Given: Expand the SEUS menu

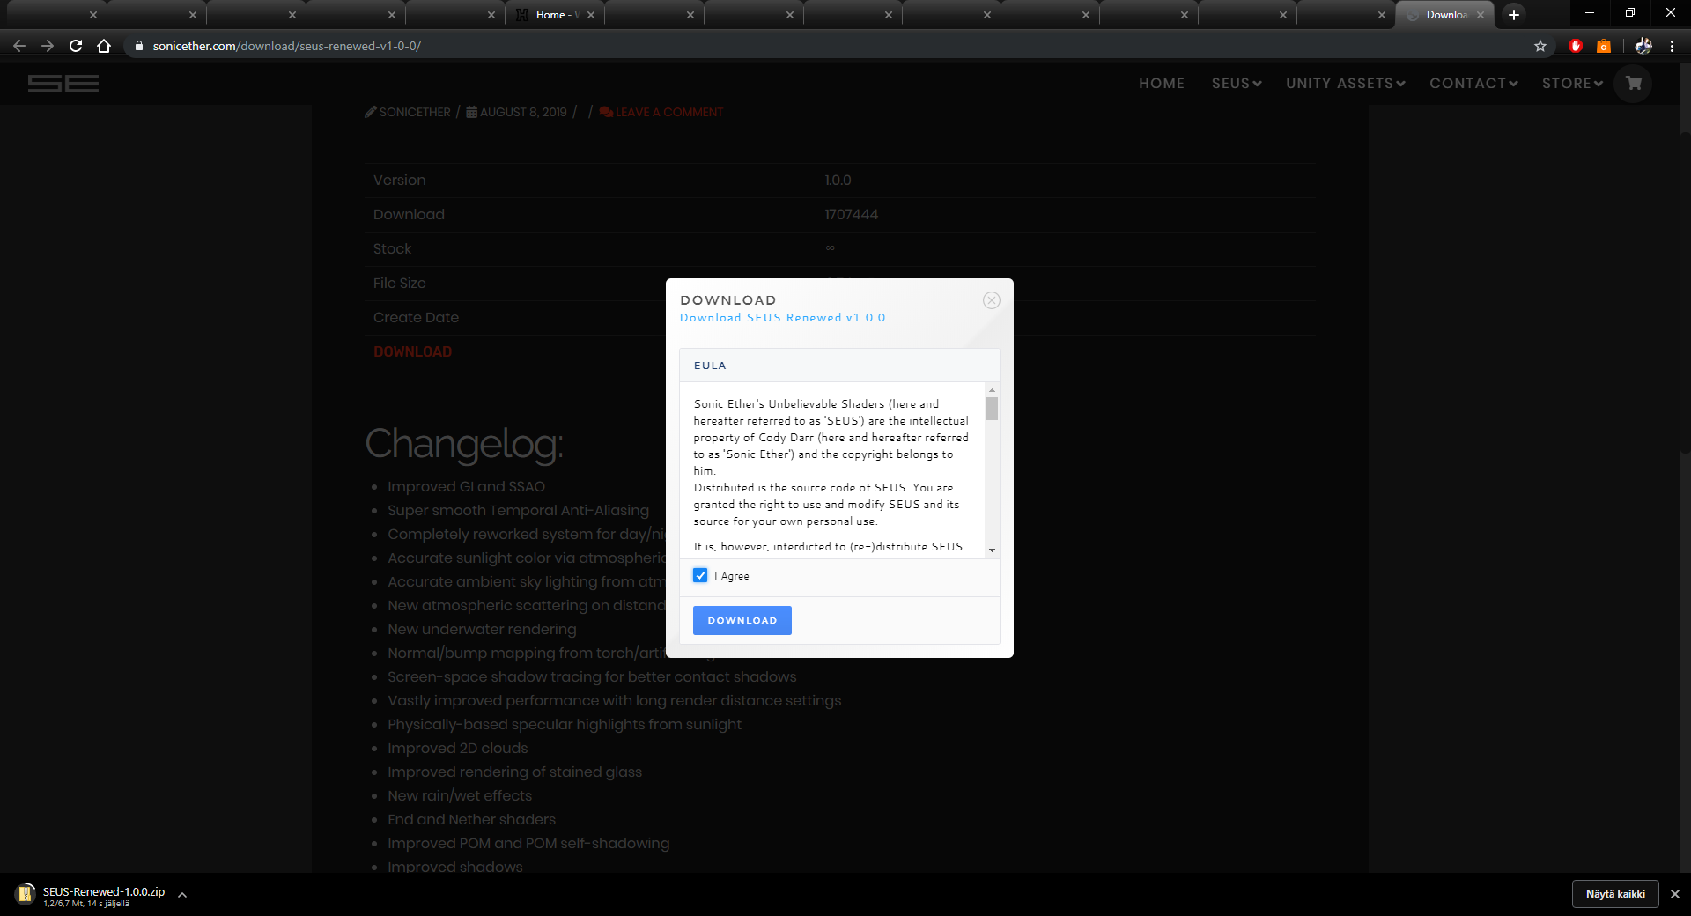Looking at the screenshot, I should pos(1237,84).
